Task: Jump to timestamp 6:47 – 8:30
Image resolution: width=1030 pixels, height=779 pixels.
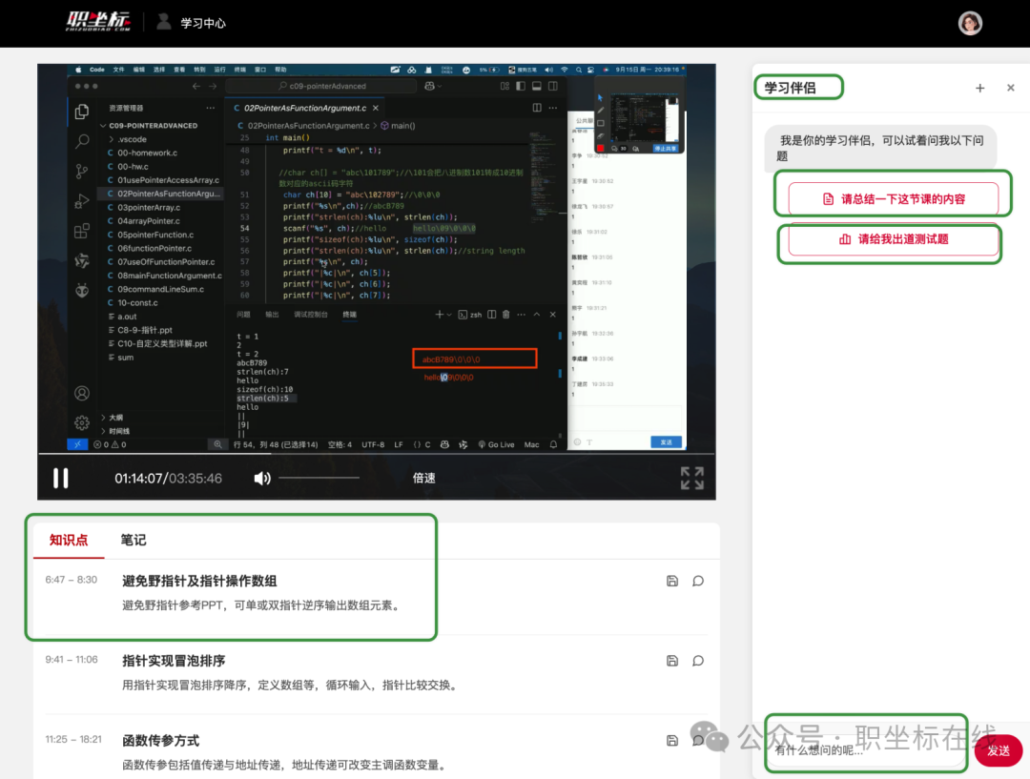Action: coord(71,580)
